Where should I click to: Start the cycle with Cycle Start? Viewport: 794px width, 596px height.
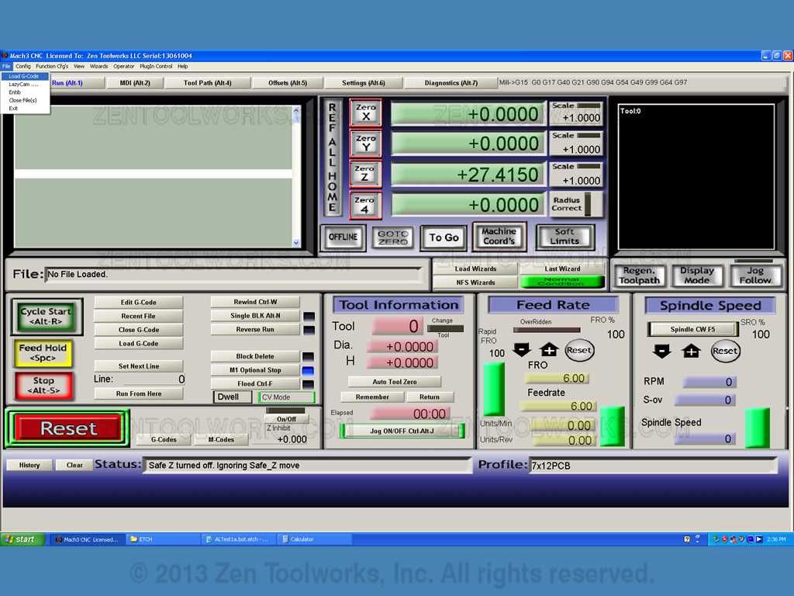(47, 317)
